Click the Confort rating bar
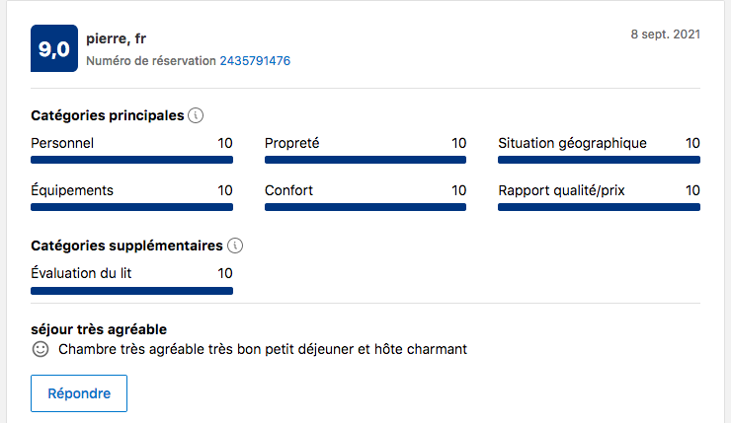The height and width of the screenshot is (423, 731). coord(365,207)
